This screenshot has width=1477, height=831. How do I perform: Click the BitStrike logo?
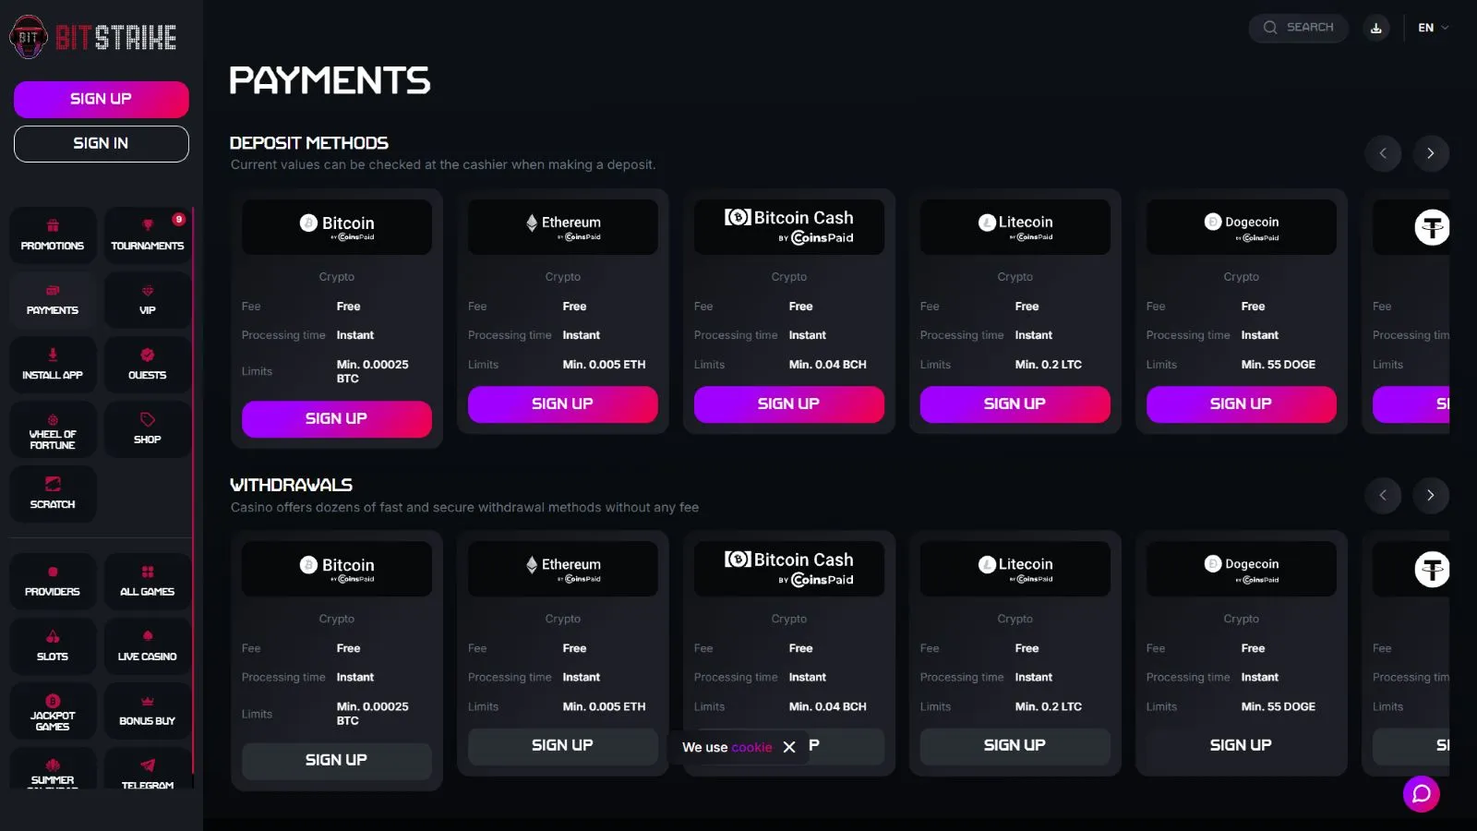[x=93, y=37]
